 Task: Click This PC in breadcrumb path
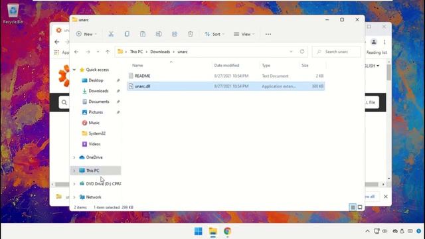coord(136,52)
